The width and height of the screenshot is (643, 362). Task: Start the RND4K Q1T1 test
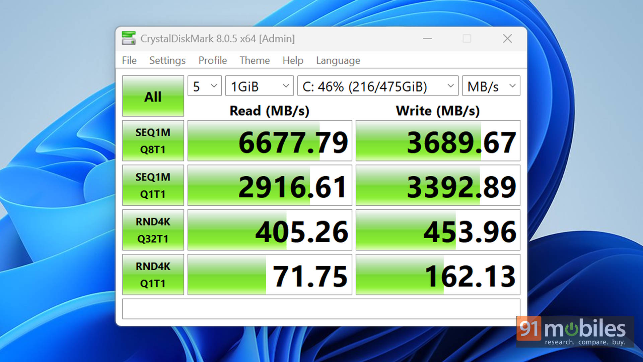pos(153,275)
